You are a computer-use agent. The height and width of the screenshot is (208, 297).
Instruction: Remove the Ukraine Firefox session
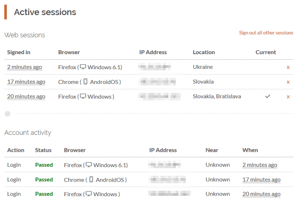pyautogui.click(x=288, y=67)
